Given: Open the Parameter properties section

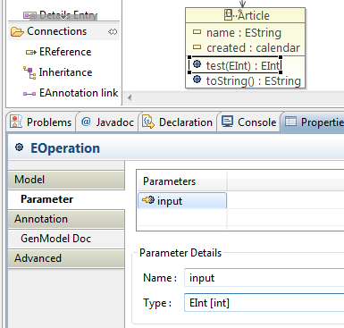Looking at the screenshot, I should [66, 199].
